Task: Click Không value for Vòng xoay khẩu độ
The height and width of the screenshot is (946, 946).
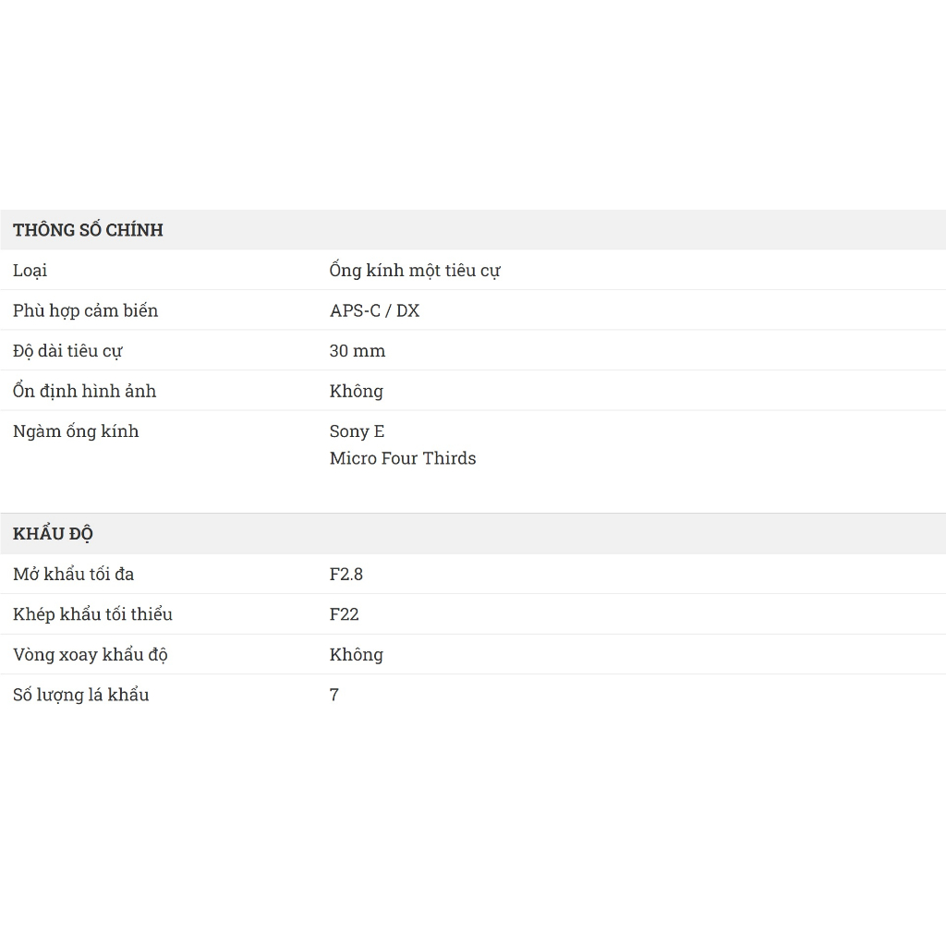Action: tap(356, 655)
